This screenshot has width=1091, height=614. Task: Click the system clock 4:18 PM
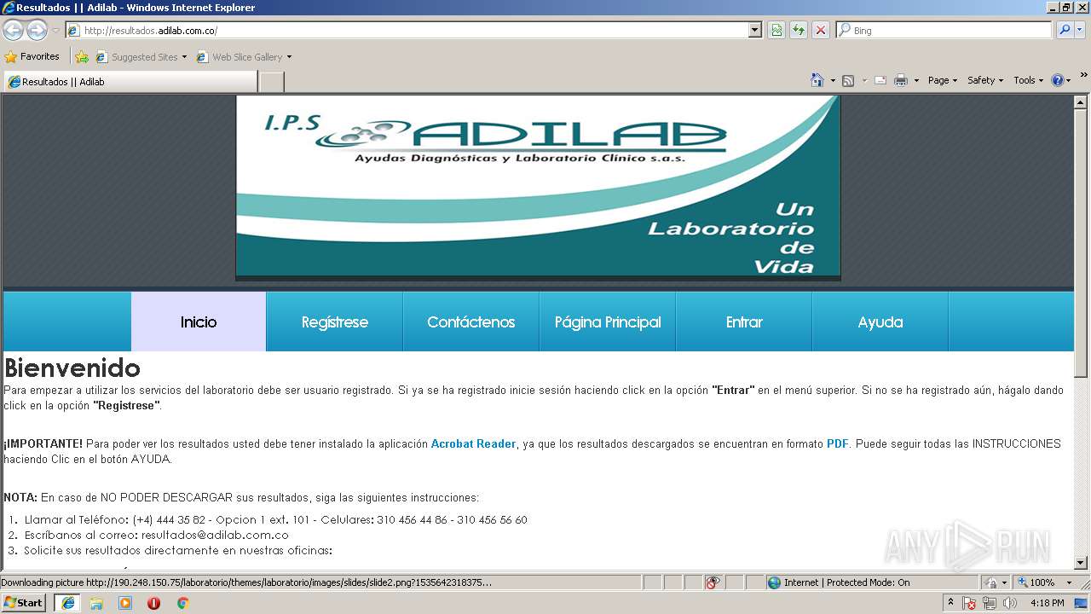1047,603
